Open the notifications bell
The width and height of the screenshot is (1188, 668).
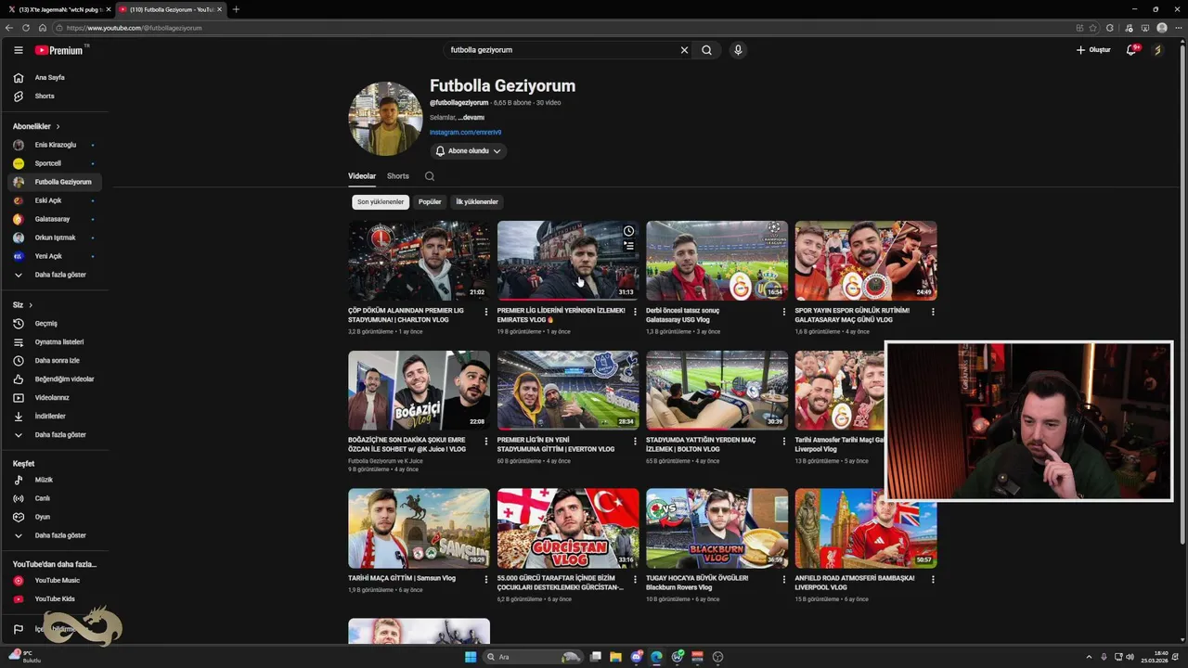pos(1130,50)
